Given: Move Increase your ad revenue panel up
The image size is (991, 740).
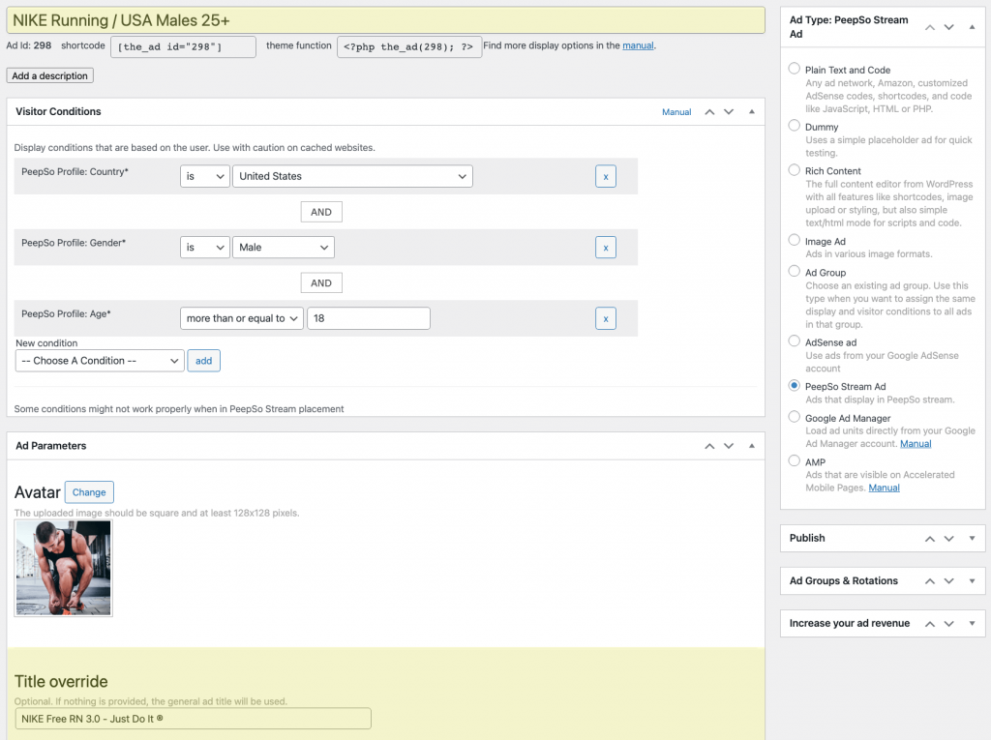Looking at the screenshot, I should point(930,624).
